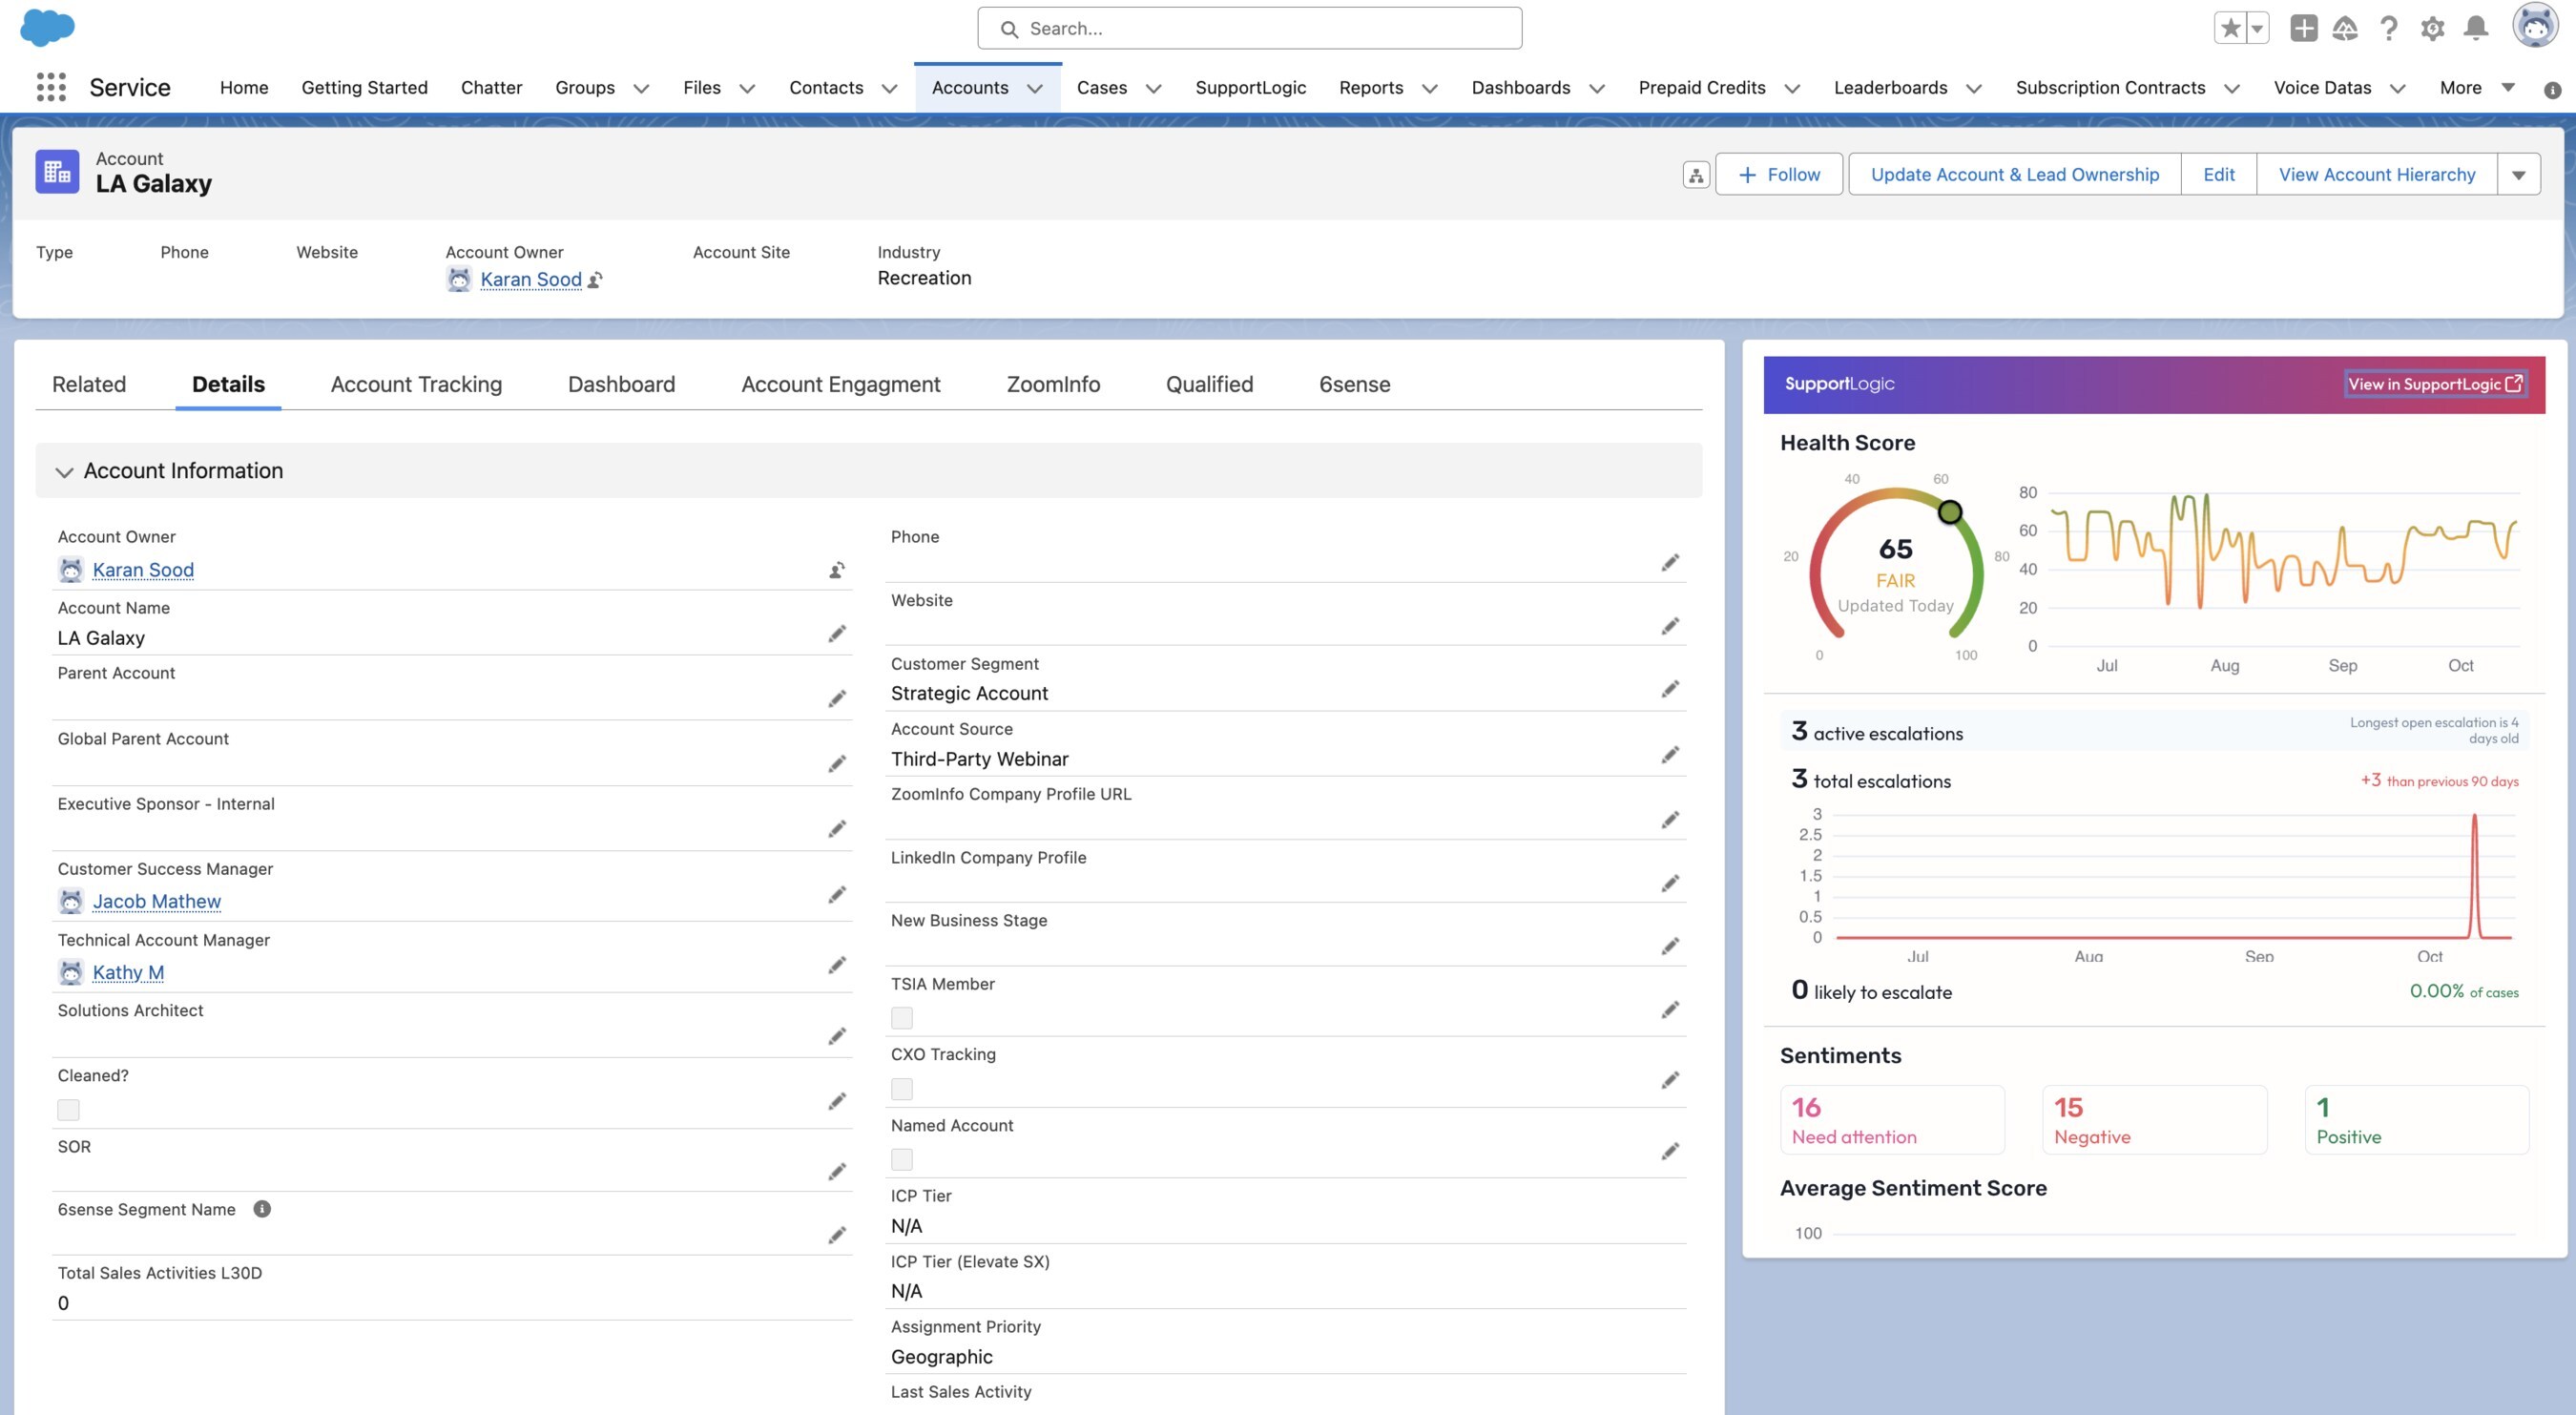Edit the Parent Account field
This screenshot has height=1415, width=2576.
point(837,699)
